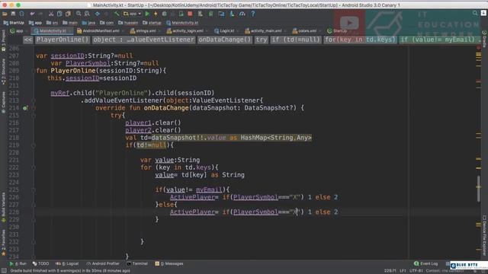This screenshot has width=488, height=274.
Task: Open the profiler gauge toolbar icon
Action: click(242, 14)
